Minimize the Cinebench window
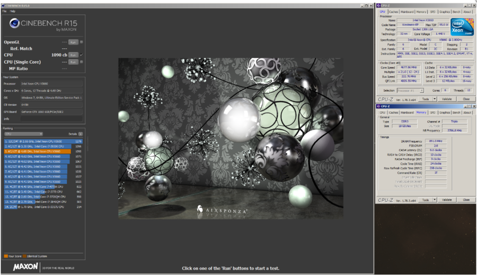The width and height of the screenshot is (477, 275). (x=363, y=5)
